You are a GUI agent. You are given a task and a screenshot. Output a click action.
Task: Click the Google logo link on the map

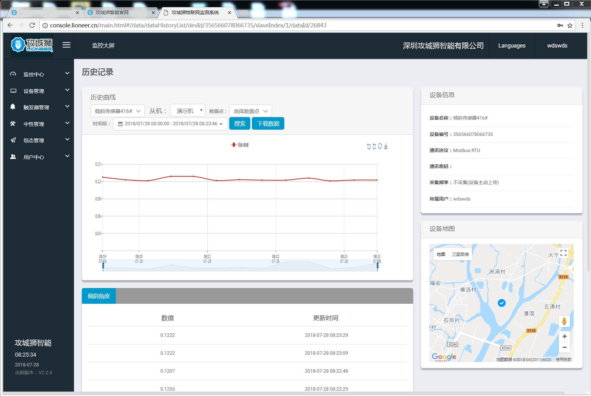click(444, 357)
